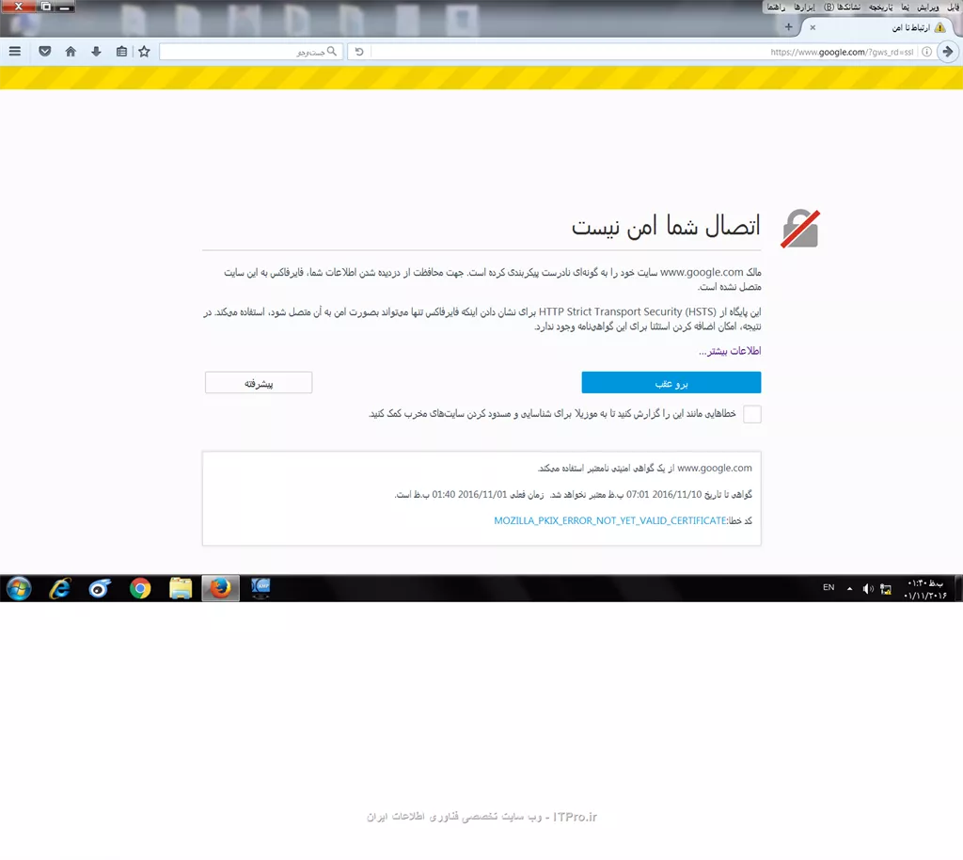The height and width of the screenshot is (860, 963).
Task: Open MOZILLA_PKIX_ERROR_NOT_YET_VALID_CERTIFICATE error code link
Action: [x=609, y=520]
